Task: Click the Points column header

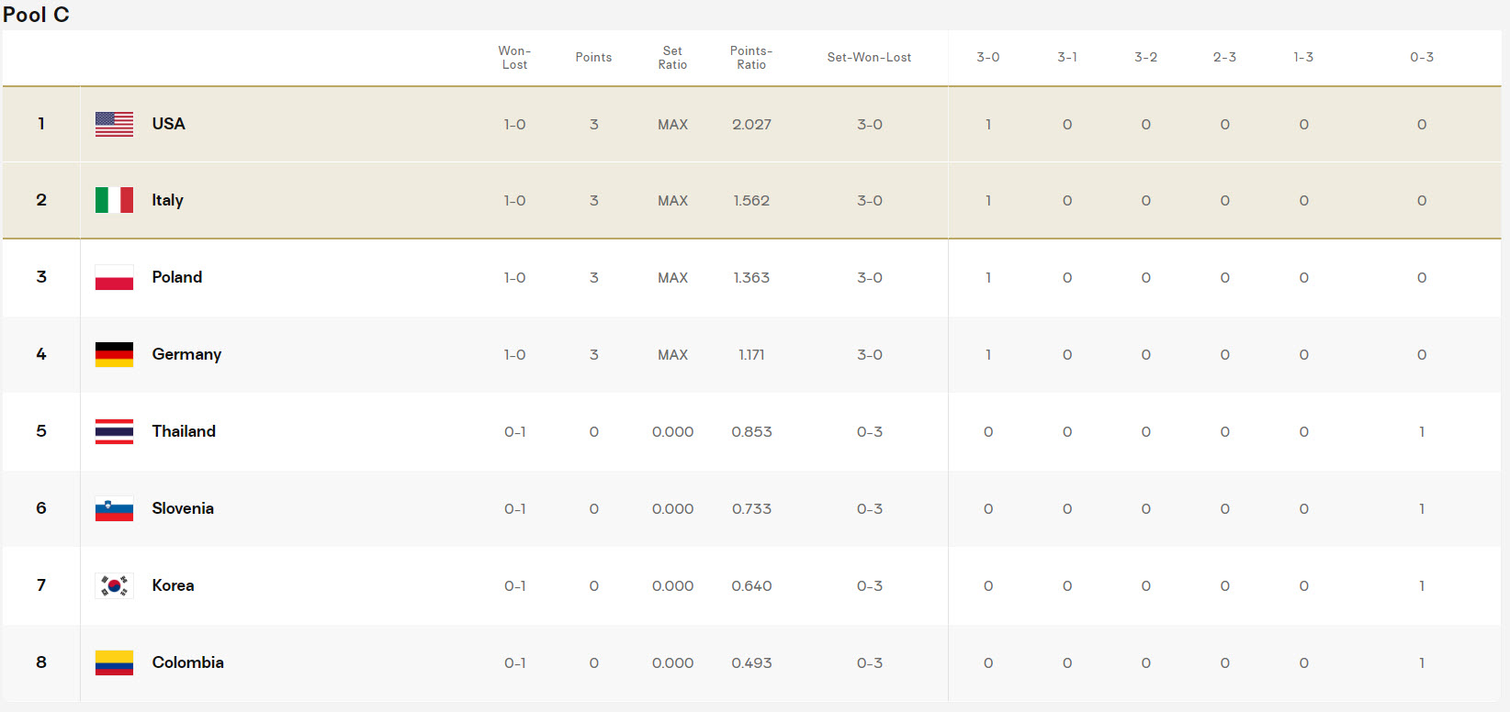Action: [x=593, y=57]
